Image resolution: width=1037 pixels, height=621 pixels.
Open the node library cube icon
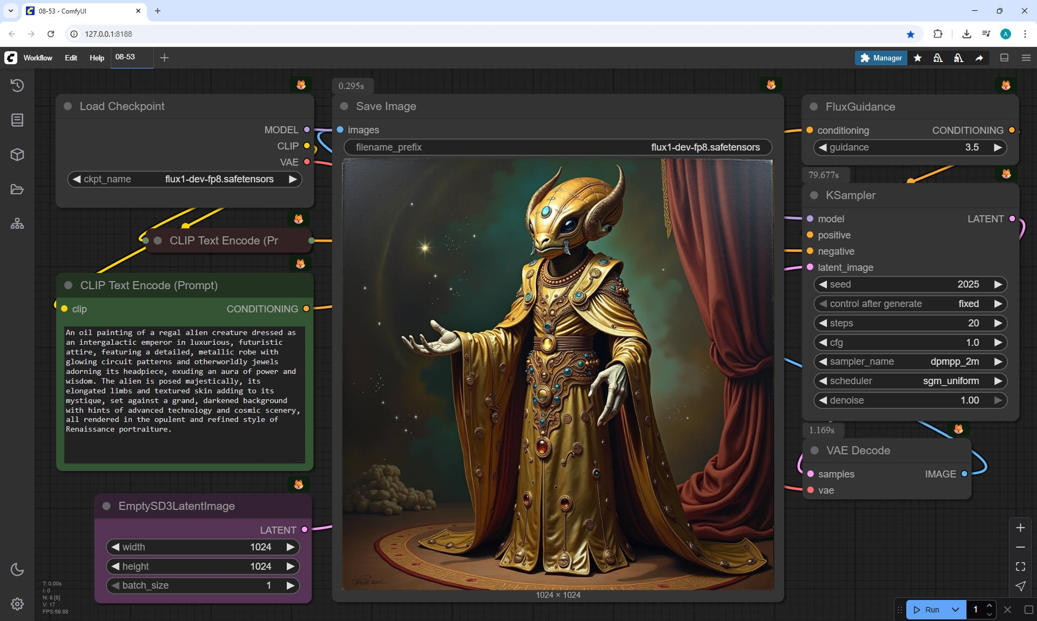(17, 155)
